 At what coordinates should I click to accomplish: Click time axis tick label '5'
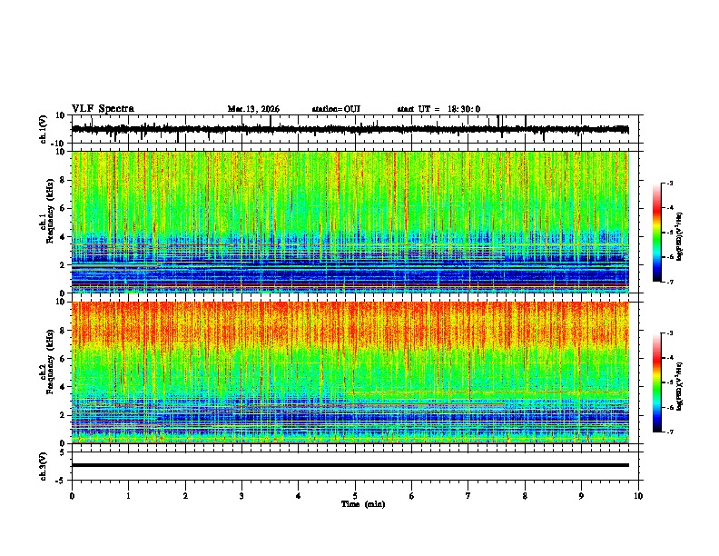click(x=355, y=496)
